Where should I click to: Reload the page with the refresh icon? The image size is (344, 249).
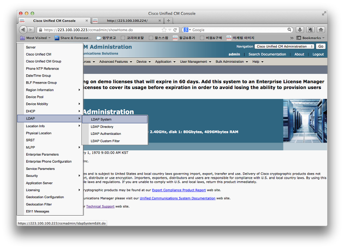click(x=175, y=30)
